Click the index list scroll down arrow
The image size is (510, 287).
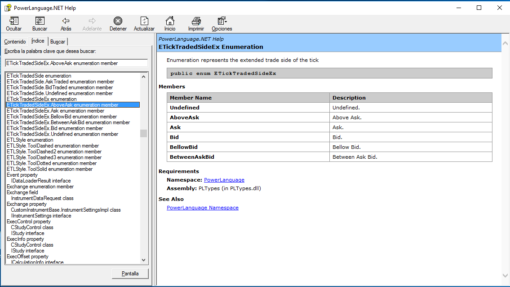tap(143, 260)
